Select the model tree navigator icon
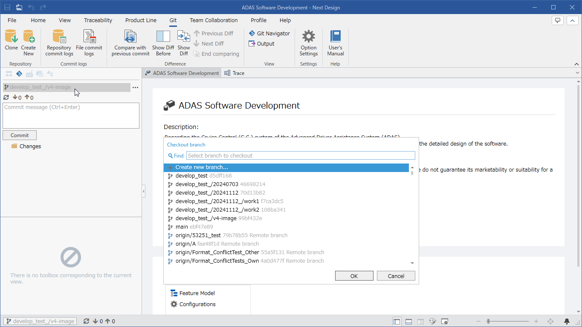582x327 pixels. pos(9,74)
